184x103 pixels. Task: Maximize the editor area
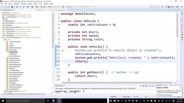pos(178,10)
